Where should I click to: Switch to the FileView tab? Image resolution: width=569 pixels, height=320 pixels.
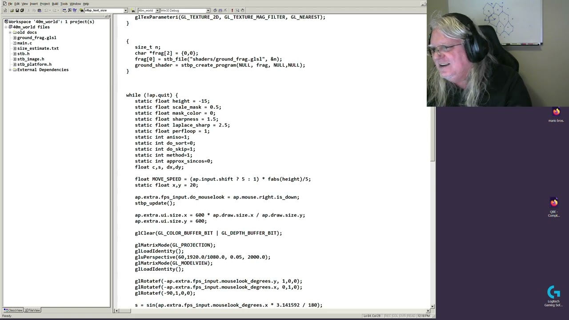(32, 310)
